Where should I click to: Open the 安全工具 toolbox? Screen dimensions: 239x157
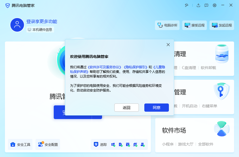point(20,144)
